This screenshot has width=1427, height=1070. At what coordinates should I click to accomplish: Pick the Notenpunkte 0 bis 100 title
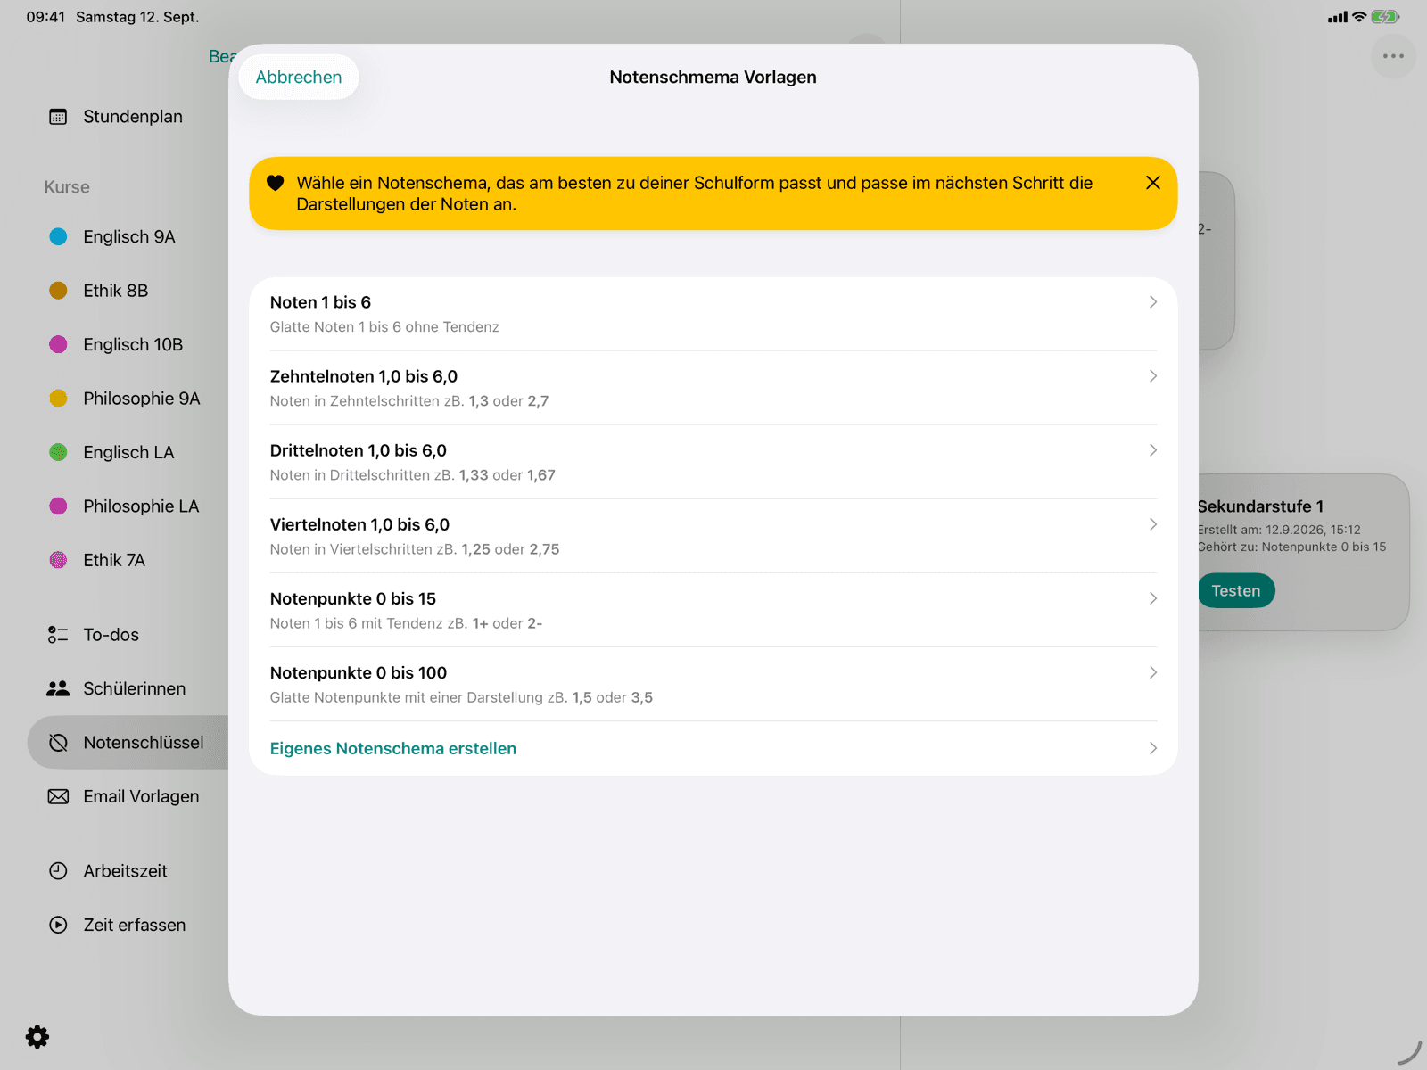359,672
